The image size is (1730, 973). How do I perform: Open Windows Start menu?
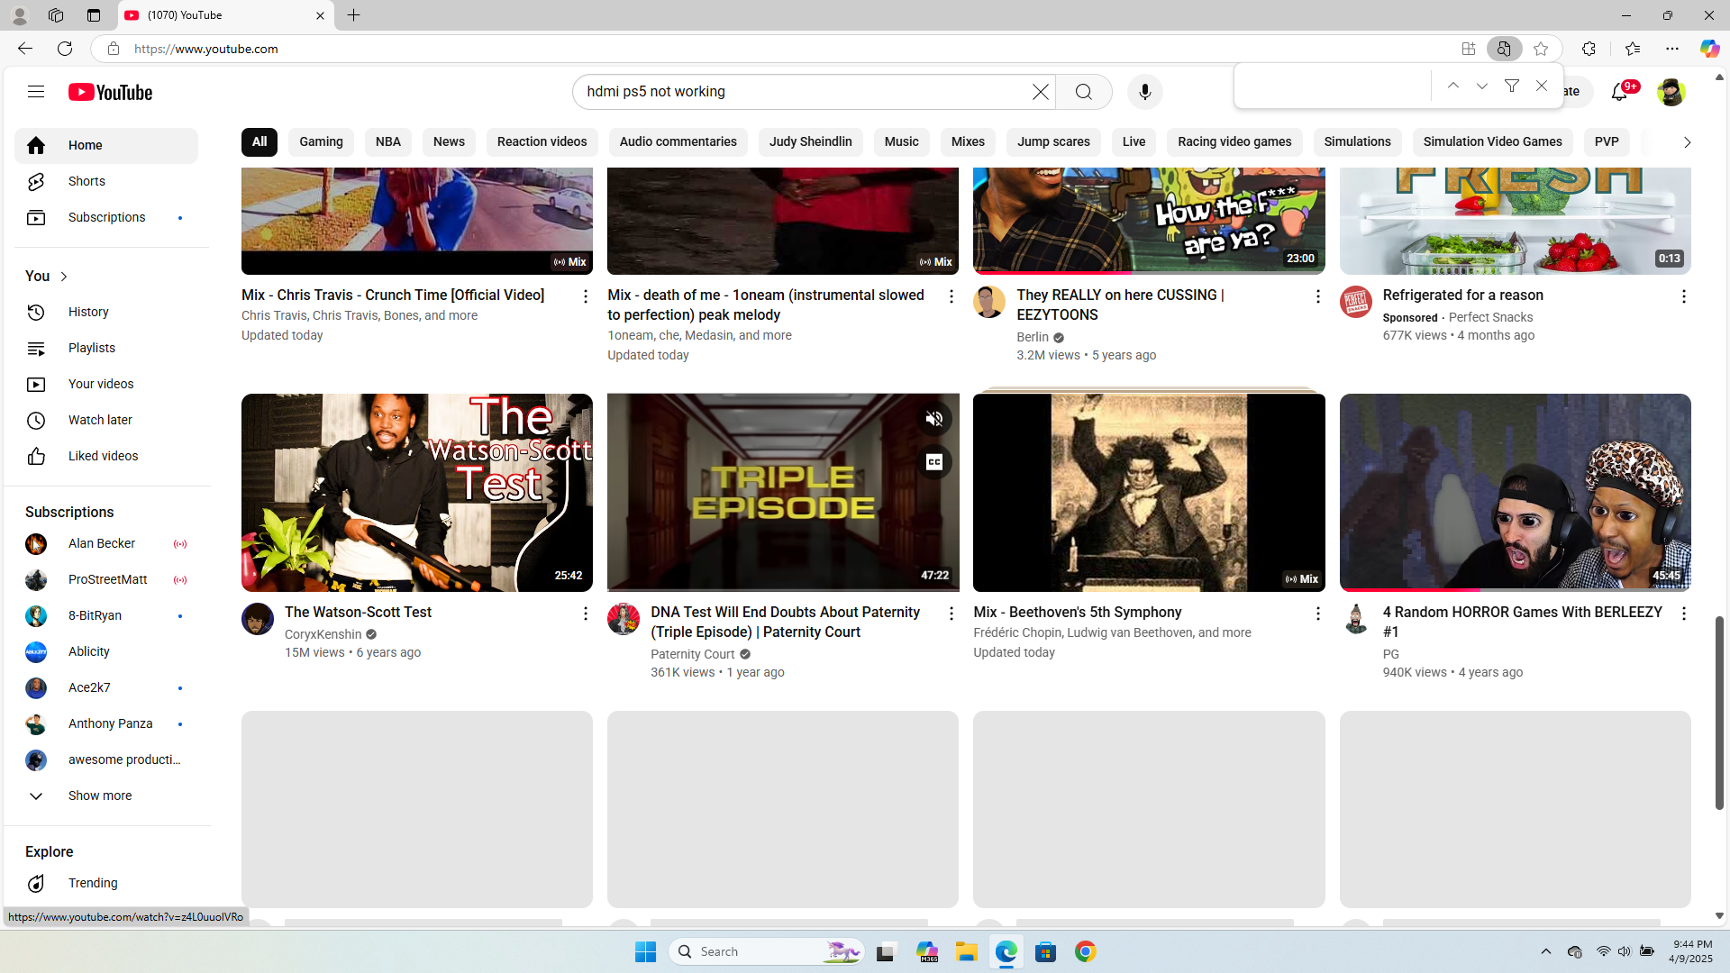pos(645,951)
